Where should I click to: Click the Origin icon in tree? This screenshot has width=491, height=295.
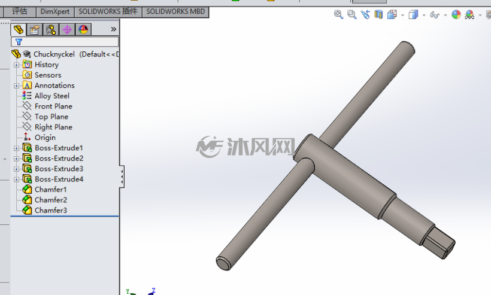(x=27, y=137)
